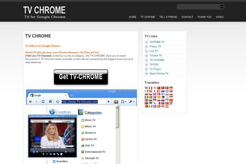Viewport: 246px width, 164px height.
Task: Select the Iran flag translation
Action: coord(167,106)
